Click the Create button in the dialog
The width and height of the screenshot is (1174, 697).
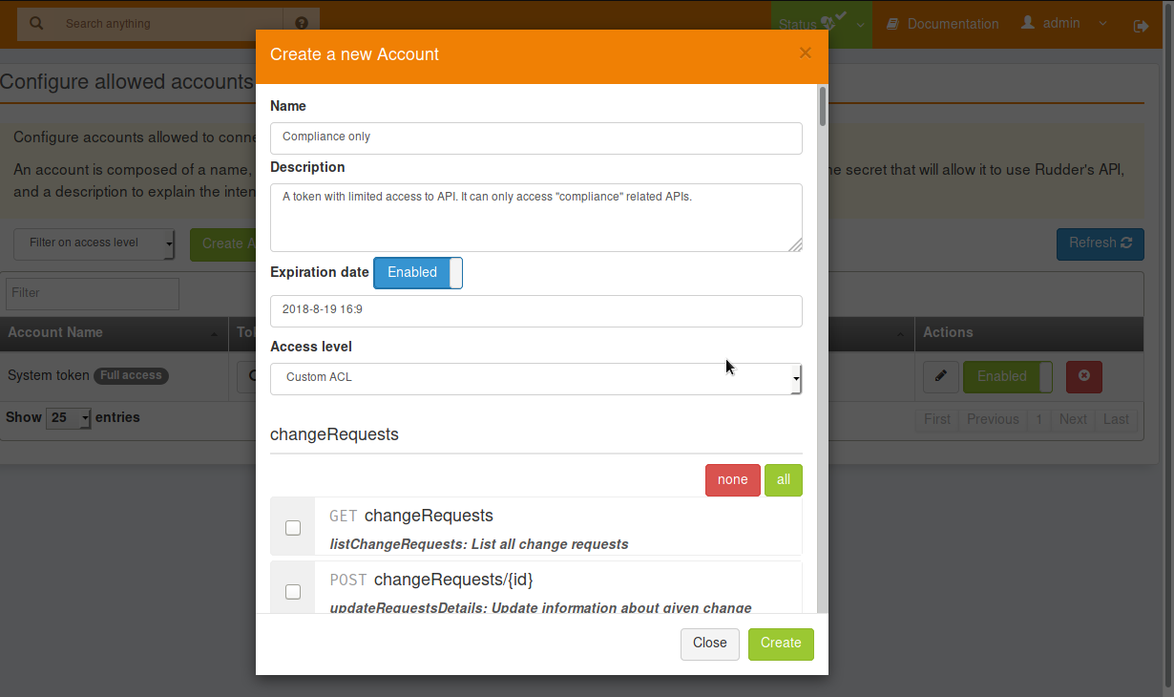(x=781, y=644)
